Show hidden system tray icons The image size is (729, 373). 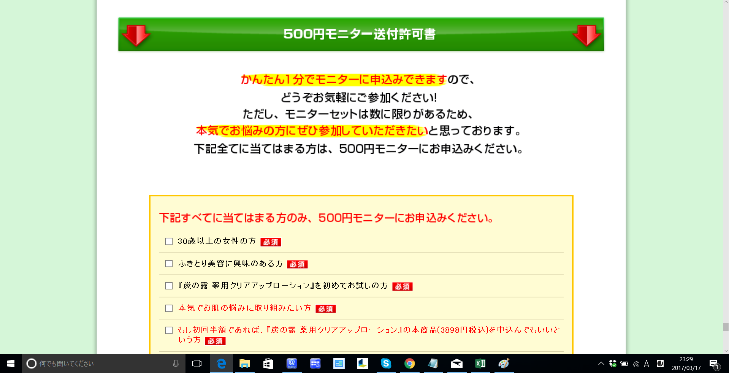(601, 364)
